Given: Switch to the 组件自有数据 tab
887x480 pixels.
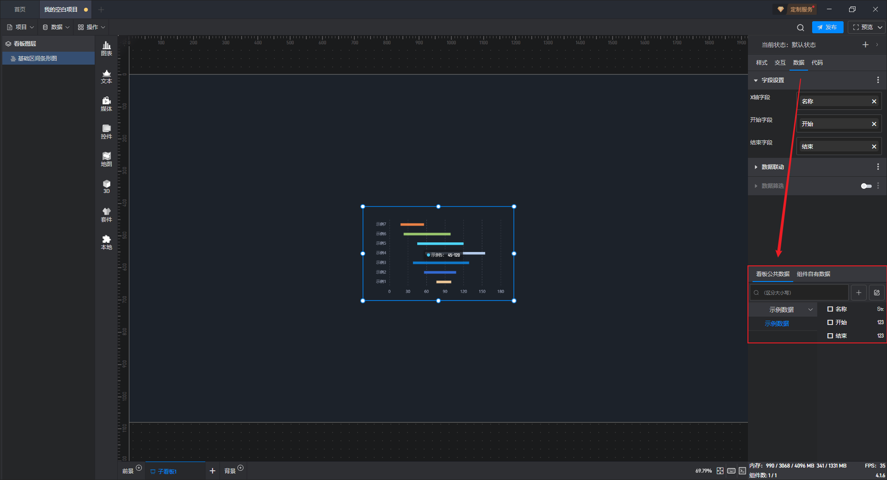Looking at the screenshot, I should coord(813,274).
